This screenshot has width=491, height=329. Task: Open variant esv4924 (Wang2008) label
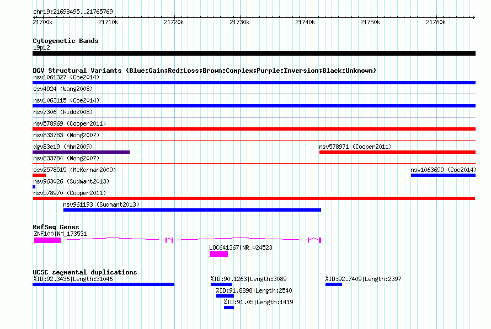63,89
